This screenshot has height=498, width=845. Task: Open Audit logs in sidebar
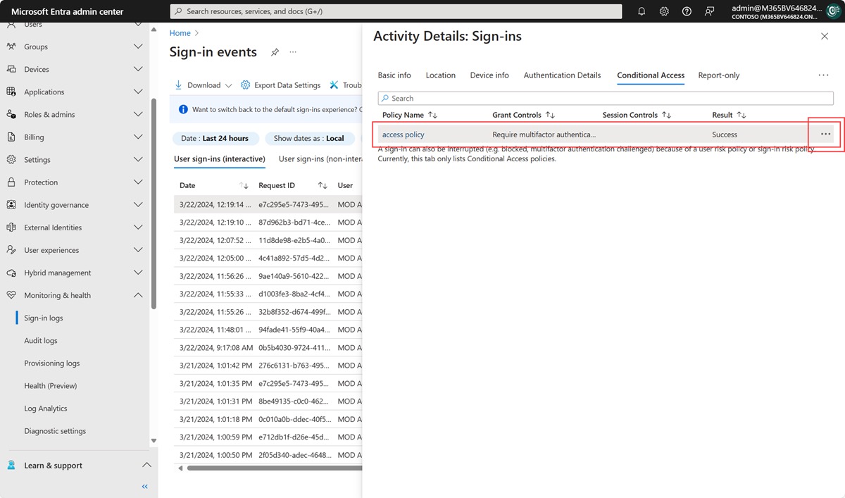pos(41,340)
